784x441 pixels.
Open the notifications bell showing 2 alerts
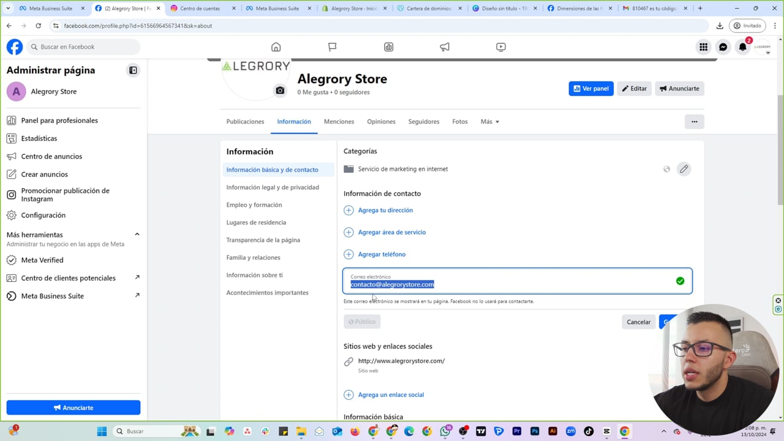click(x=742, y=47)
